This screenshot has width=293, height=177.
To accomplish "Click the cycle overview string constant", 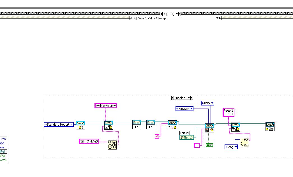I will [x=106, y=105].
